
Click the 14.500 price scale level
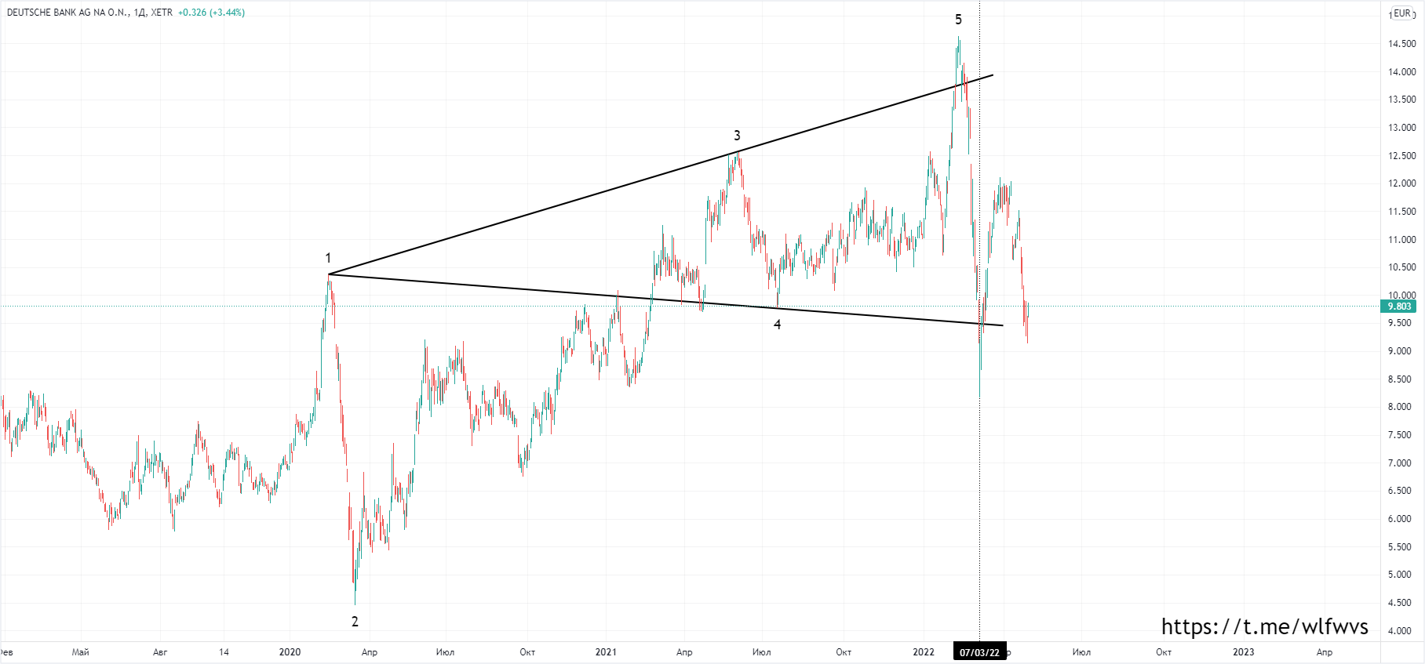pyautogui.click(x=1401, y=44)
